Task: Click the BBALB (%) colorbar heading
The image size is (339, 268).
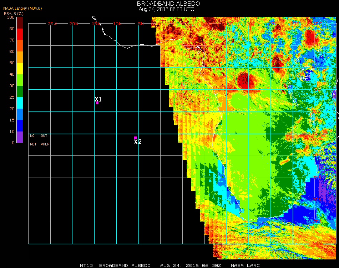Action: [13, 14]
